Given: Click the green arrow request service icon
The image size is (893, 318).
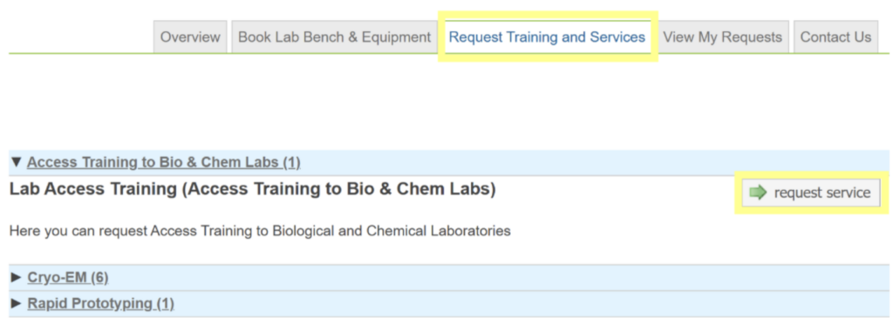Looking at the screenshot, I should 758,193.
